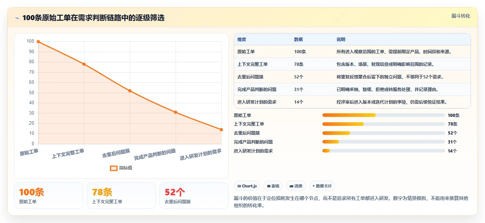Click the 原始工单 x-axis label
Image resolution: width=485 pixels, height=223 pixels.
click(x=29, y=153)
